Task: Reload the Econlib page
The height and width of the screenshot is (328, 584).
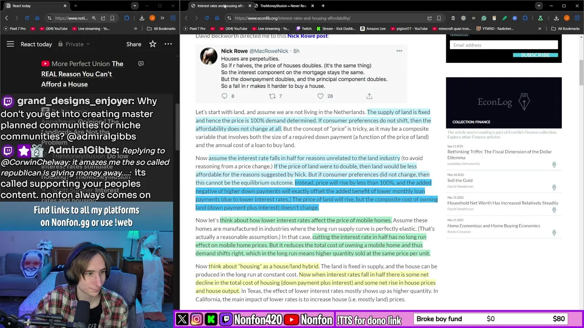Action: click(207, 18)
